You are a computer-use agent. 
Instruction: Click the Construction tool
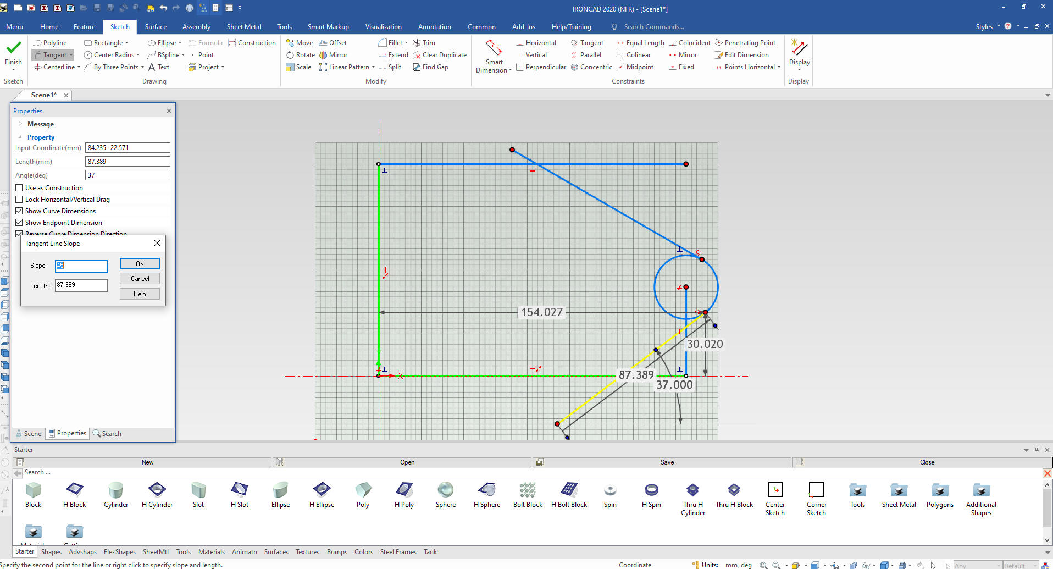click(252, 43)
